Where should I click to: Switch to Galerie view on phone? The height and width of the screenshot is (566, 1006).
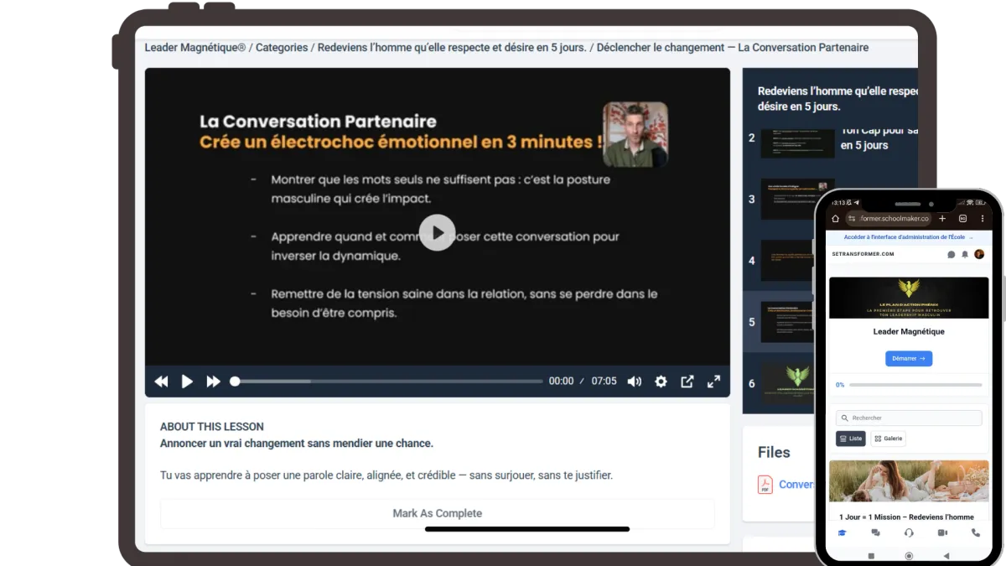point(888,439)
